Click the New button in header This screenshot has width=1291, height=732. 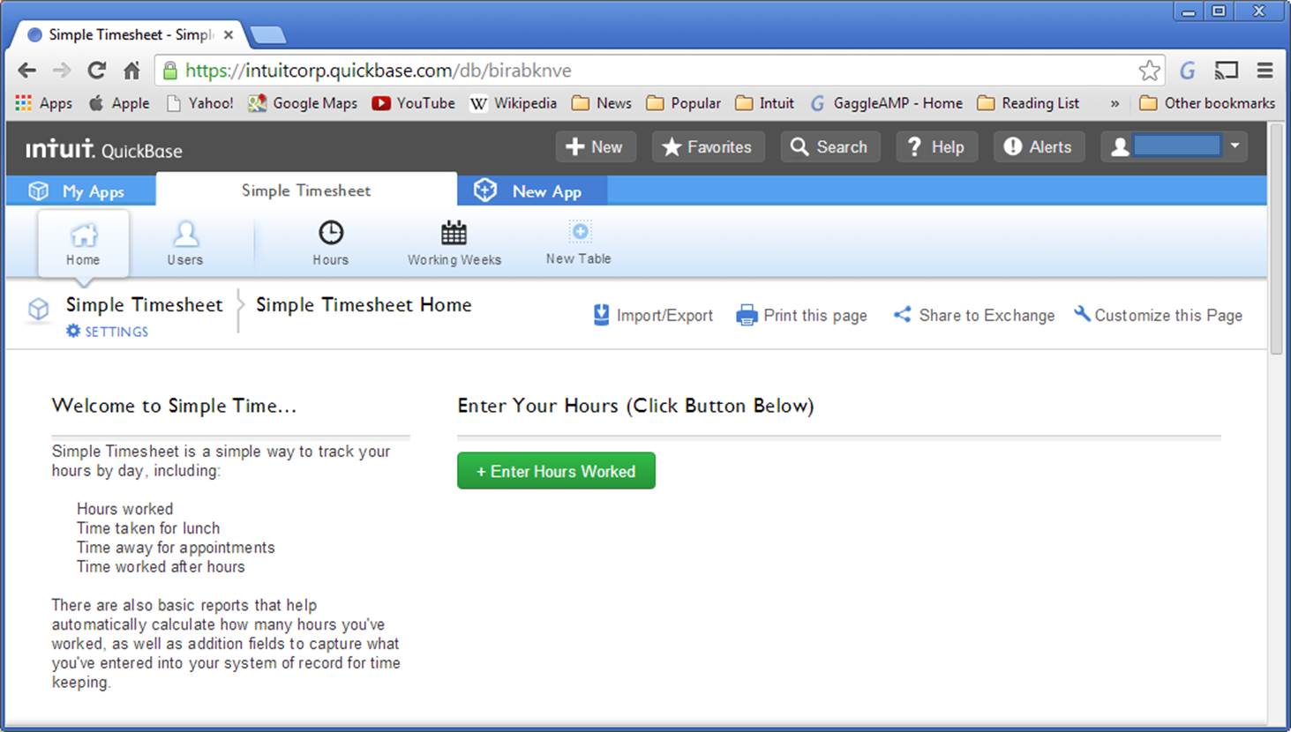click(x=596, y=147)
